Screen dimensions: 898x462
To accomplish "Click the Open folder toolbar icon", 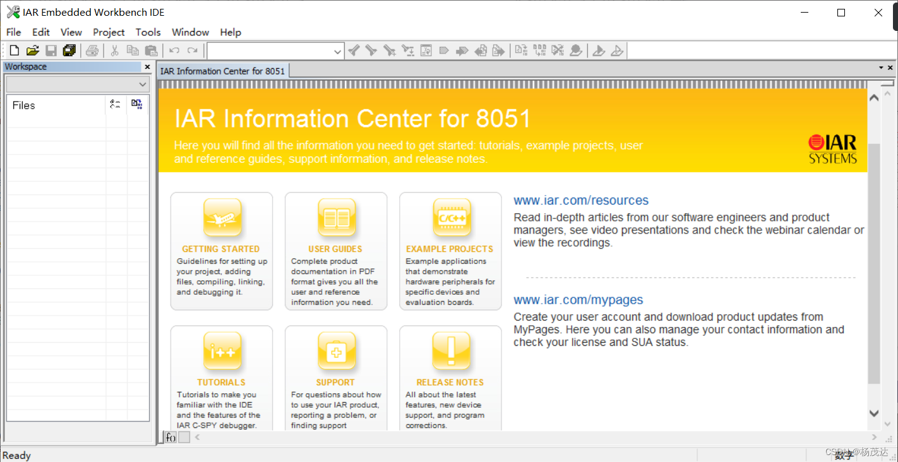I will pos(32,50).
